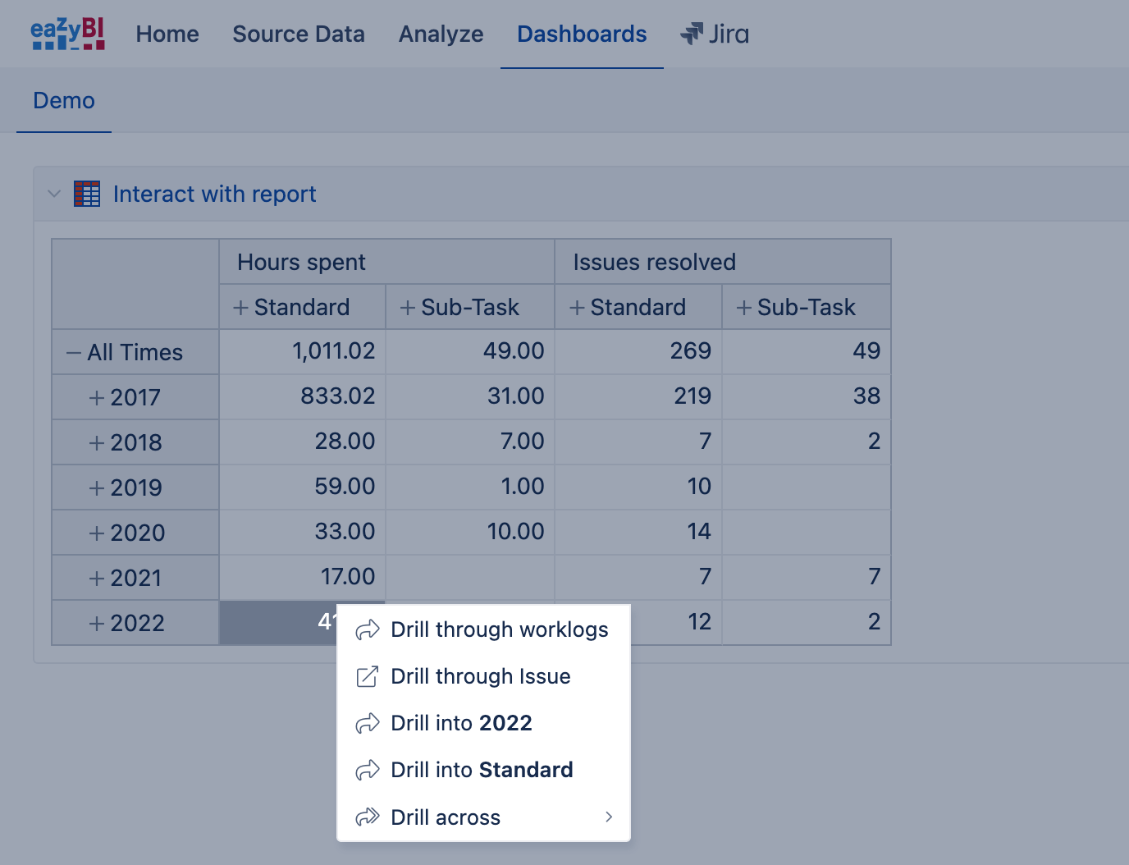Click the Jira logo icon

tap(692, 34)
